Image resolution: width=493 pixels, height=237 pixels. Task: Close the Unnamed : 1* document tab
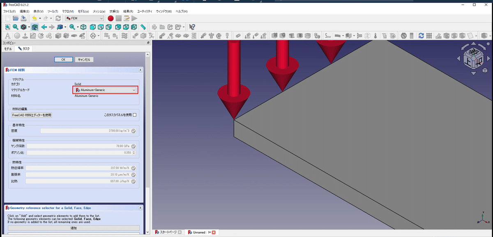click(214, 232)
